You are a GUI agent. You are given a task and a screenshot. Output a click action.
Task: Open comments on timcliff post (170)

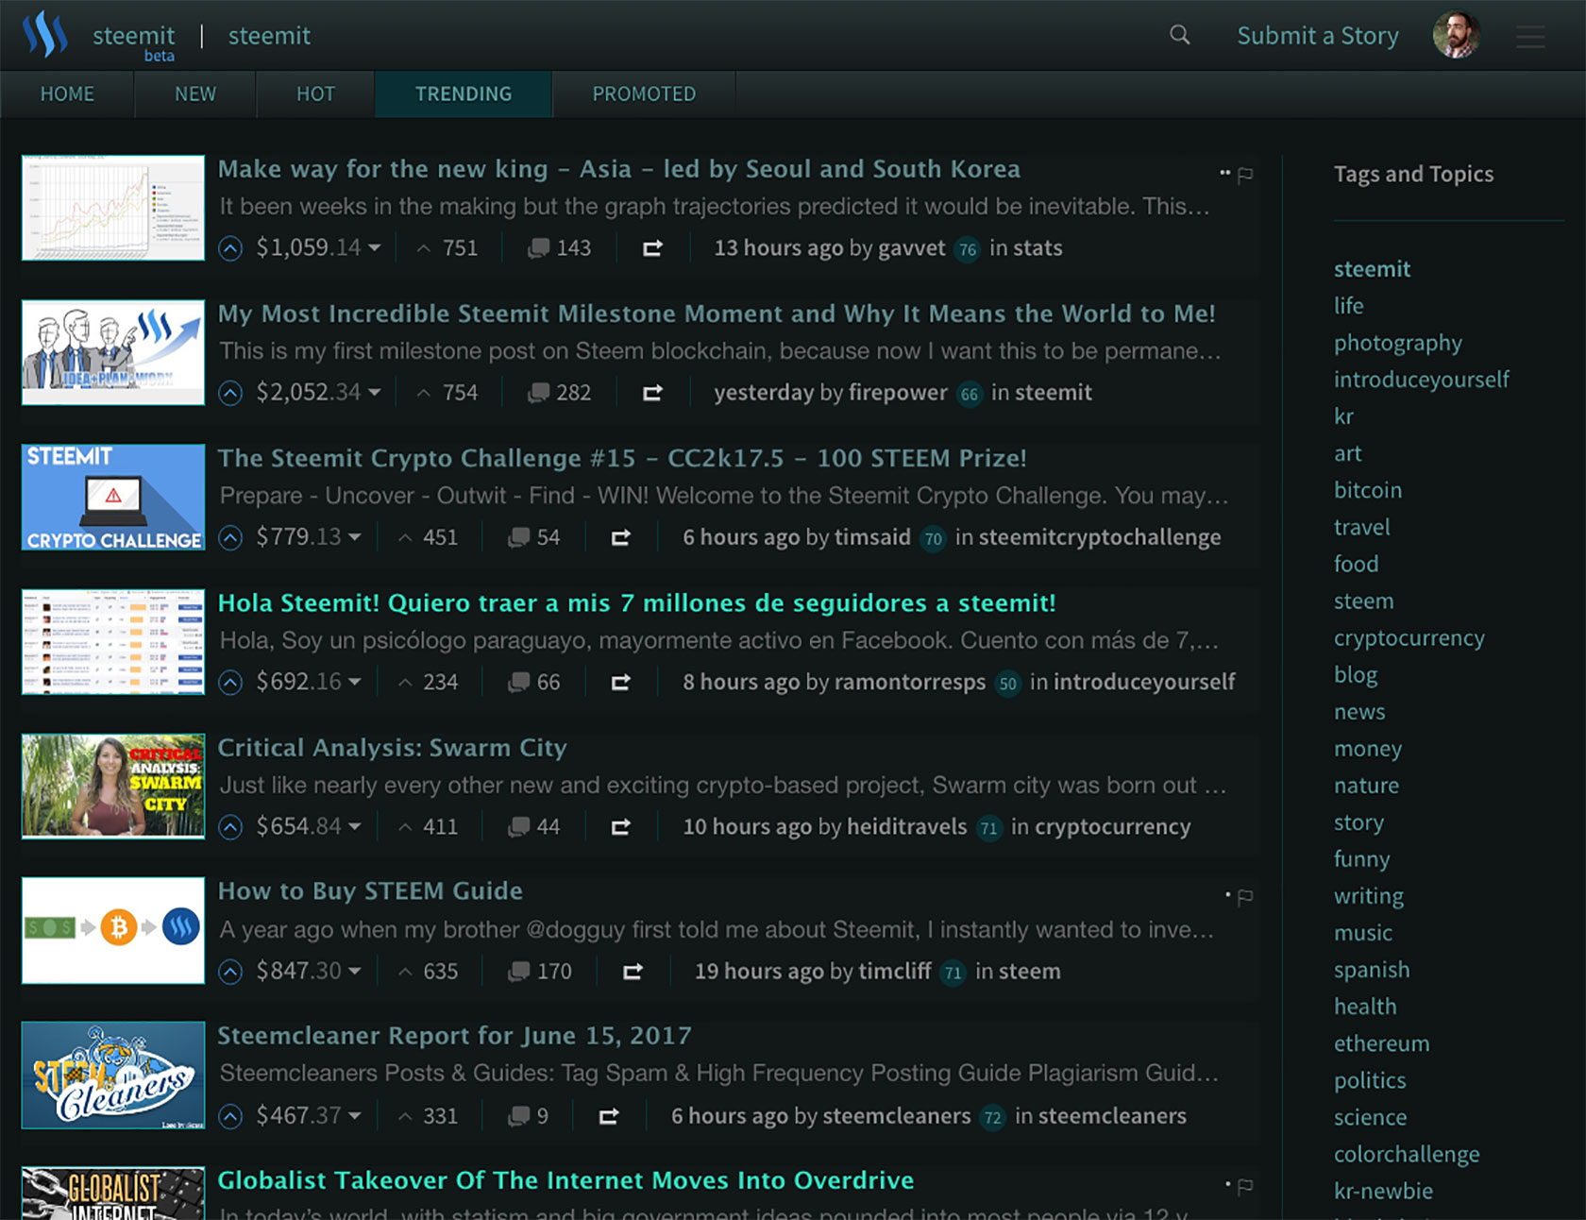pos(539,971)
